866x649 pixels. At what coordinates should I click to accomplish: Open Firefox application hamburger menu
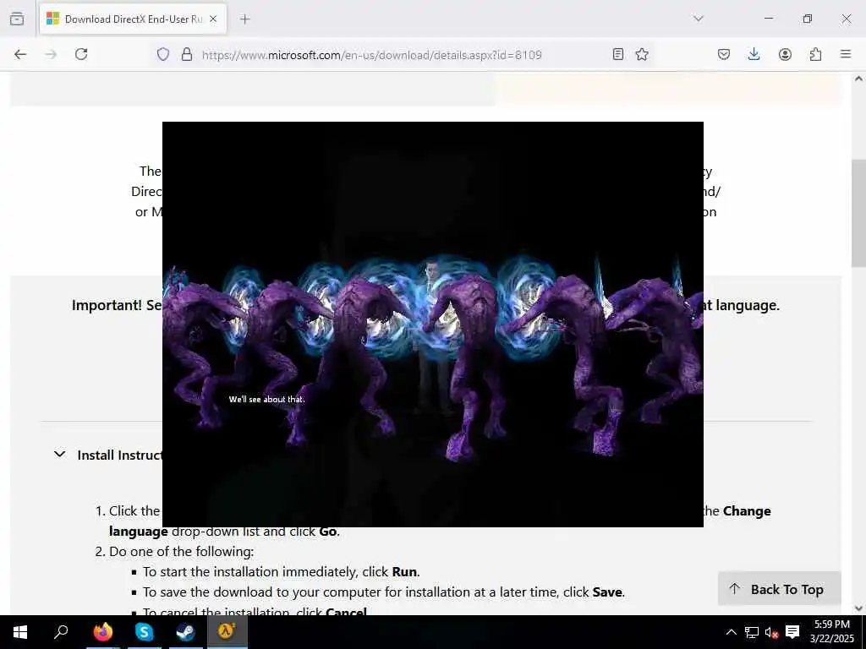coord(846,54)
